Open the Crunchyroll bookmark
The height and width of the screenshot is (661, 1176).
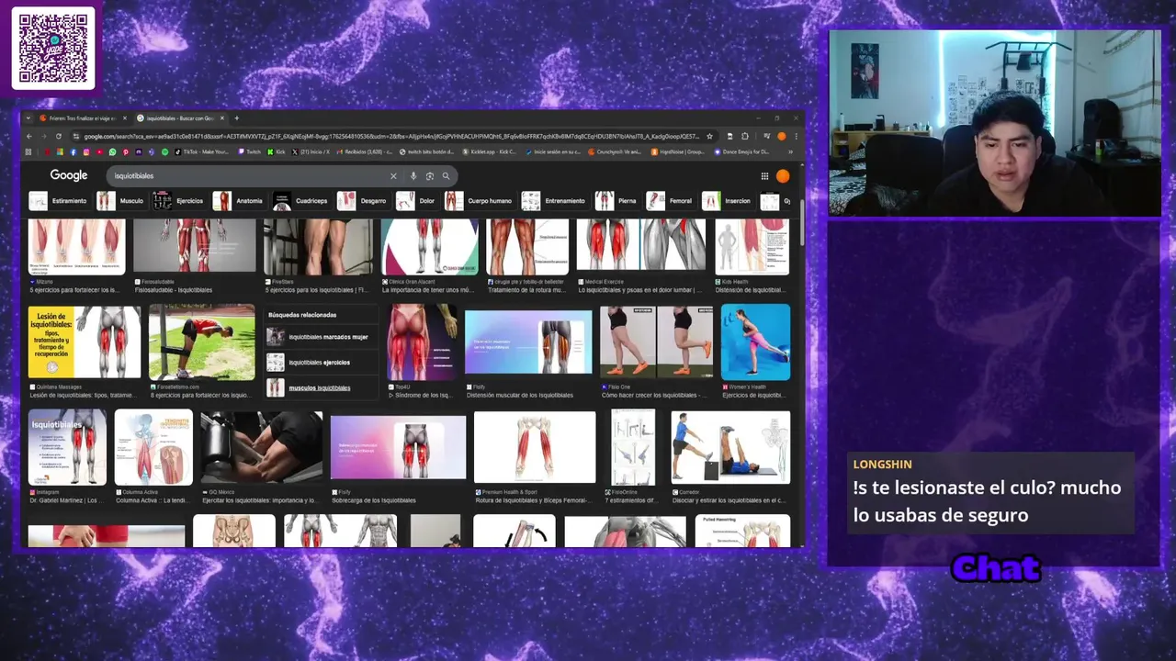614,151
